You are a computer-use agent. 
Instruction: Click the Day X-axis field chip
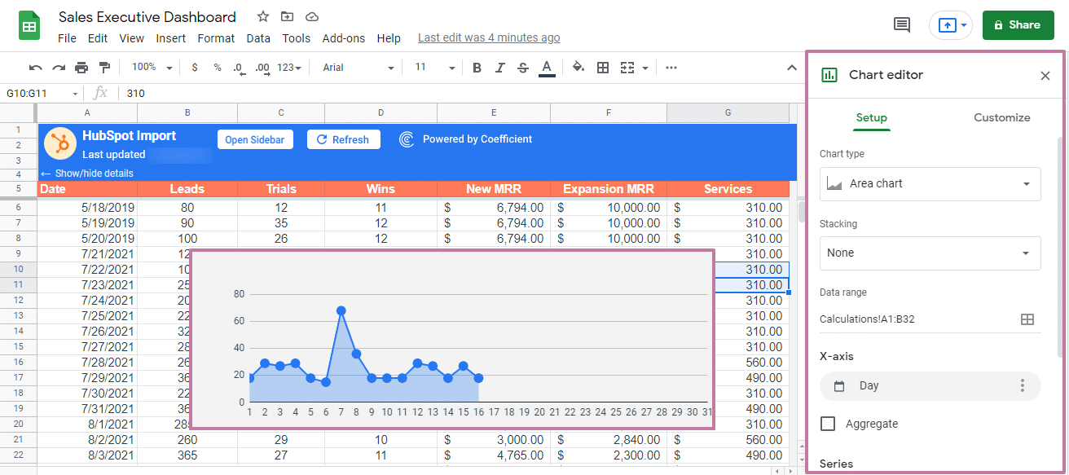click(x=930, y=385)
